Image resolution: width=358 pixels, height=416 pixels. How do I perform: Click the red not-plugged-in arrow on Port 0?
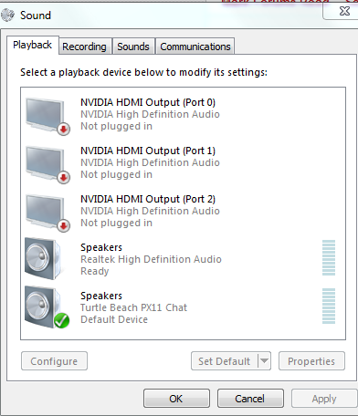point(64,130)
